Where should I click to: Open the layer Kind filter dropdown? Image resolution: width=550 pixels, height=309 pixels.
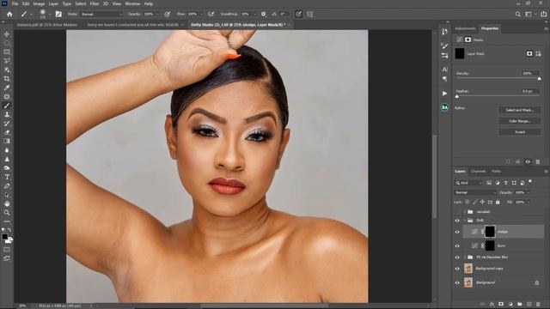(x=469, y=183)
